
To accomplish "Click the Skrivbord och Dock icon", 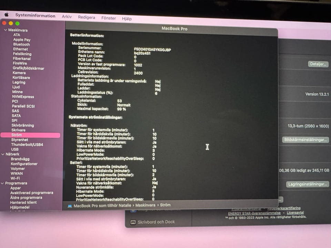I will click(x=133, y=222).
